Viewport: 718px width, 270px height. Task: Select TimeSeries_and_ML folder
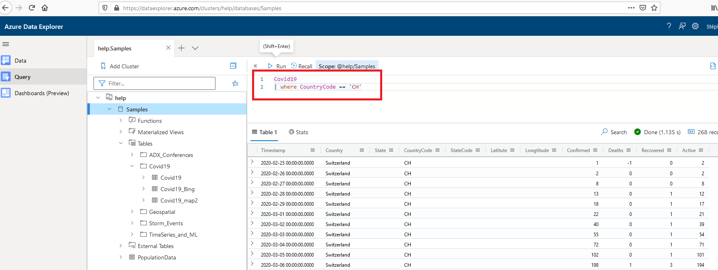[173, 235]
